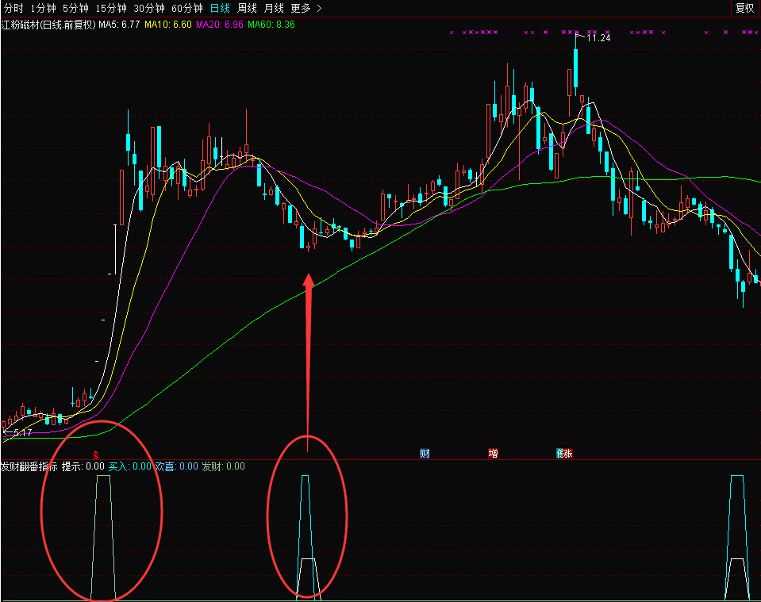Click the red dollar sign marker
761x602 pixels.
(96, 455)
